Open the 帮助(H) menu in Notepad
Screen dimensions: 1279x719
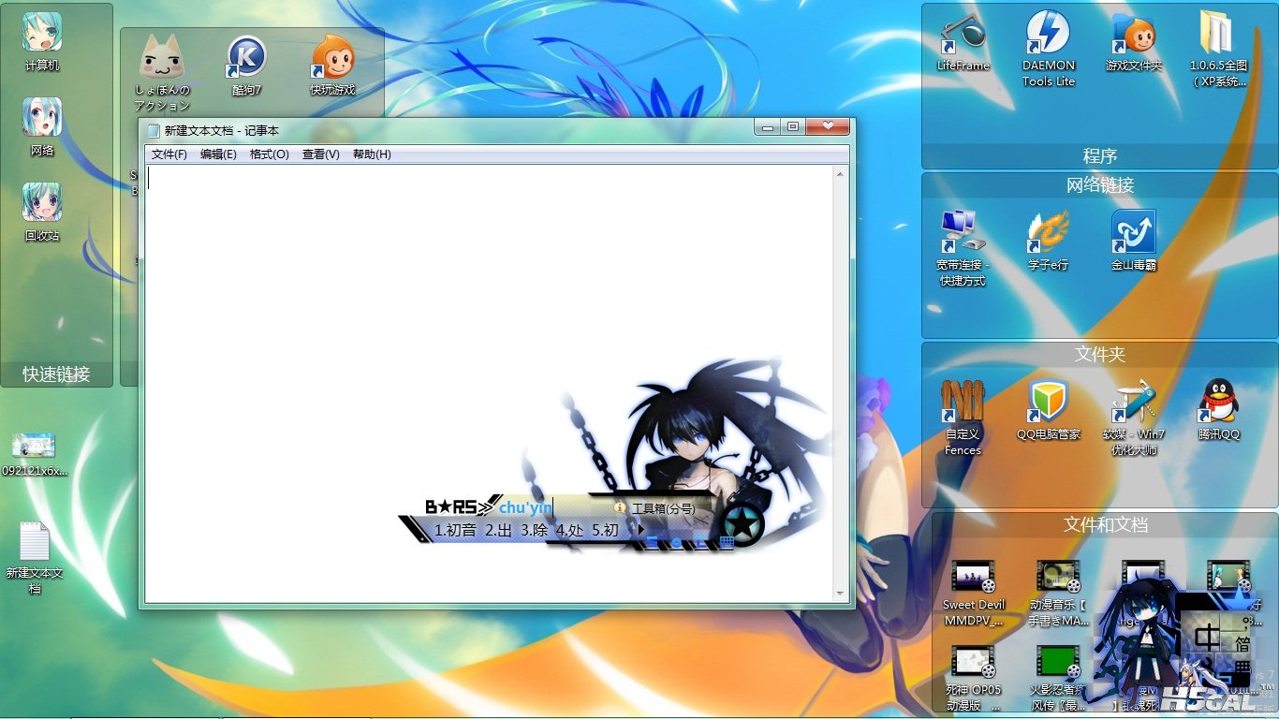click(372, 154)
